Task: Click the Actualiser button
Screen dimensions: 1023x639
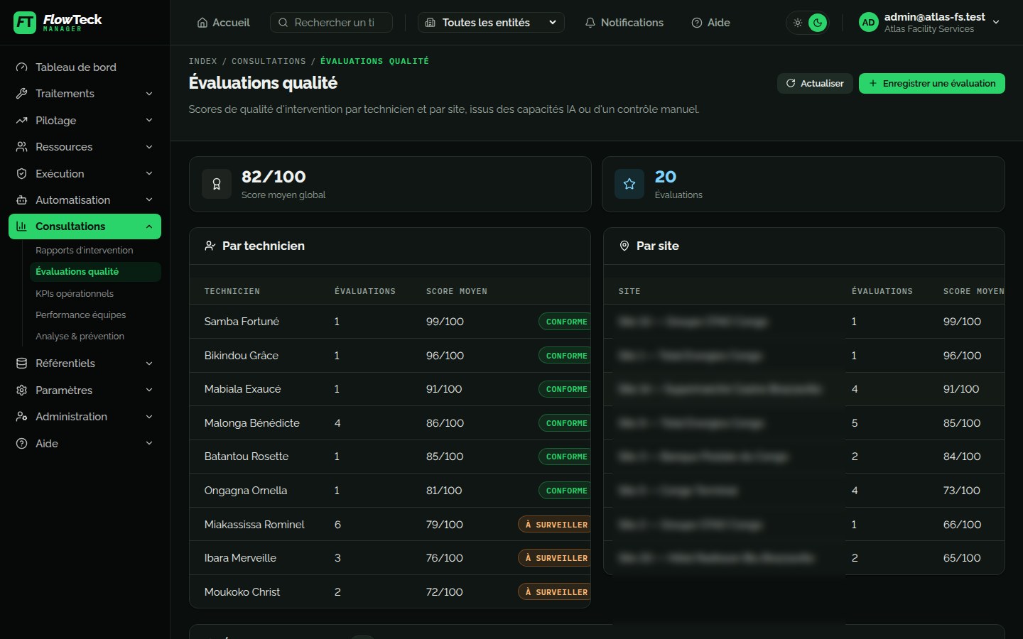Action: 815,83
